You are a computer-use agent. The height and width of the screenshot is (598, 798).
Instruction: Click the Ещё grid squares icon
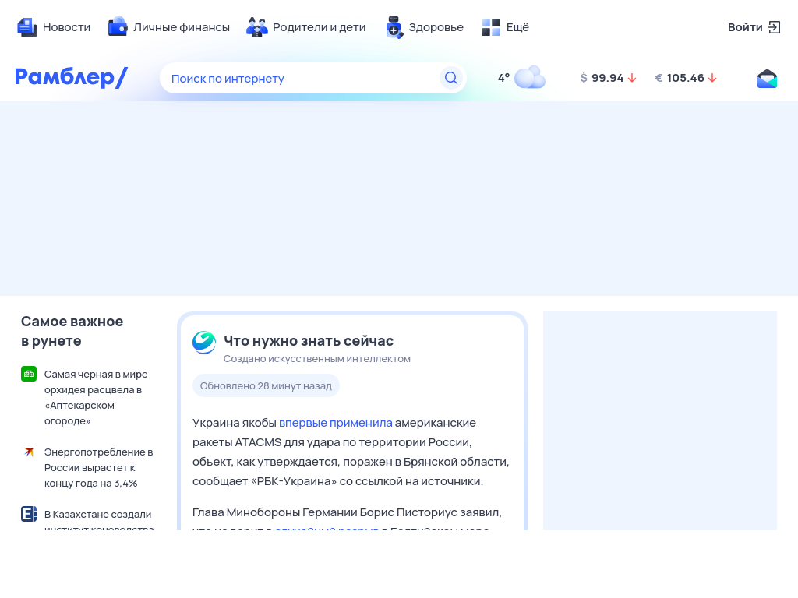tap(491, 27)
